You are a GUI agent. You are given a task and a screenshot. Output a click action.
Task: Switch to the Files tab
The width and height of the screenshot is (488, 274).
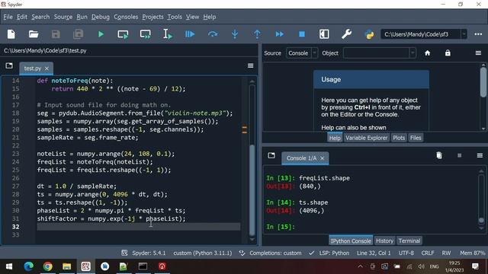point(416,138)
